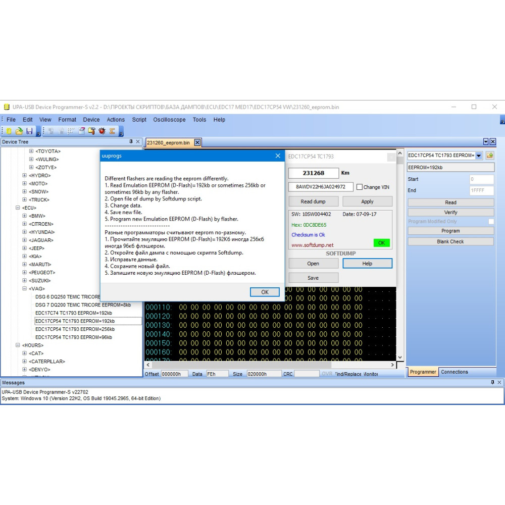
Task: Click the SOFTDUMP Open button
Action: [x=314, y=264]
